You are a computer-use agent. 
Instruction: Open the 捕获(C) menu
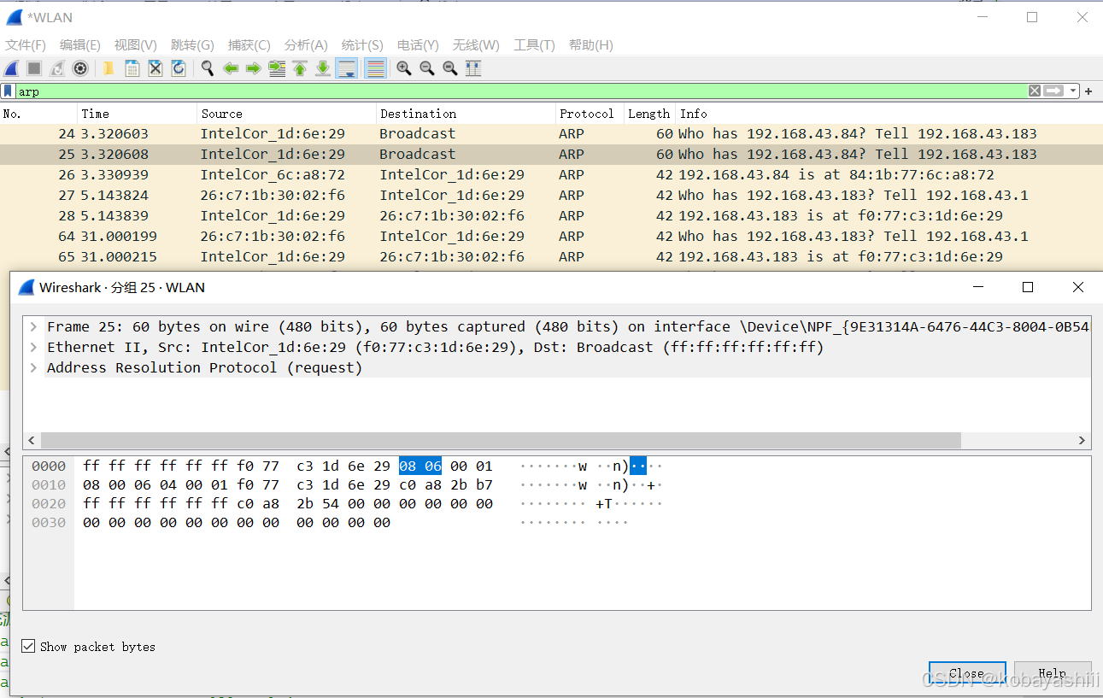click(x=249, y=45)
